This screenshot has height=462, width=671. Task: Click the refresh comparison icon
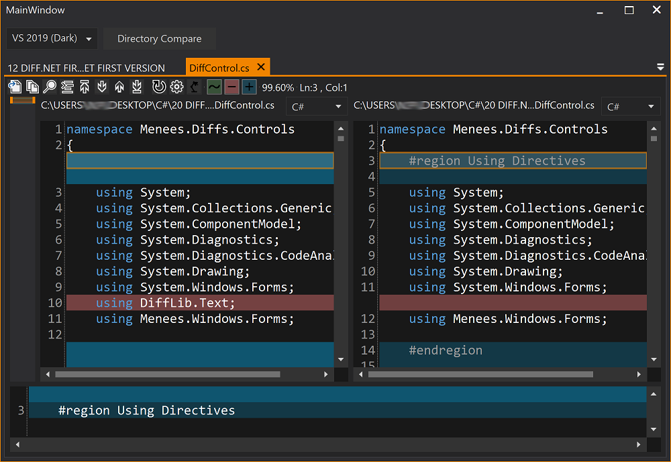(x=159, y=87)
